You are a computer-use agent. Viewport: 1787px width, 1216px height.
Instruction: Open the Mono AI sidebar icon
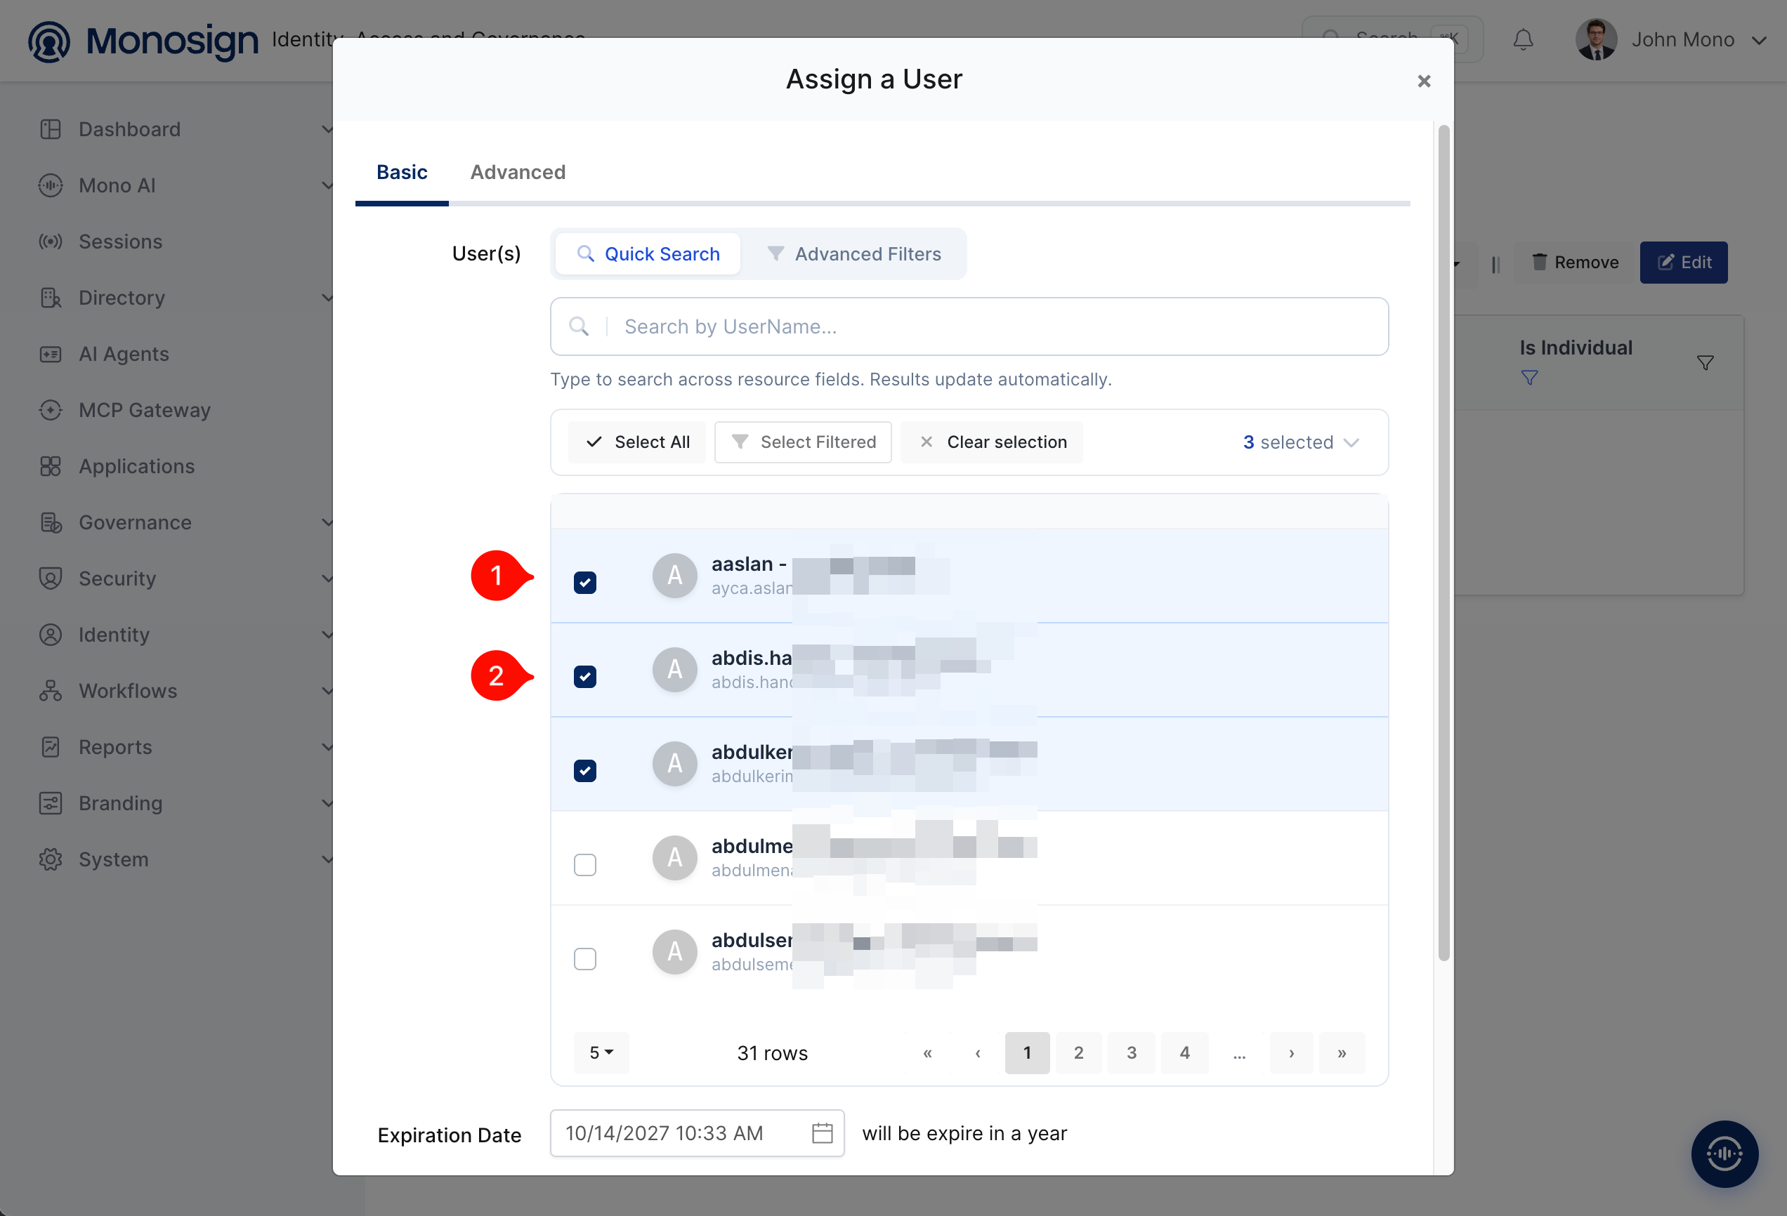coord(51,185)
